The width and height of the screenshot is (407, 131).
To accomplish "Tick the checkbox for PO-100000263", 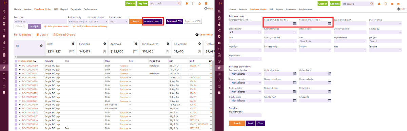I will coord(16,128).
